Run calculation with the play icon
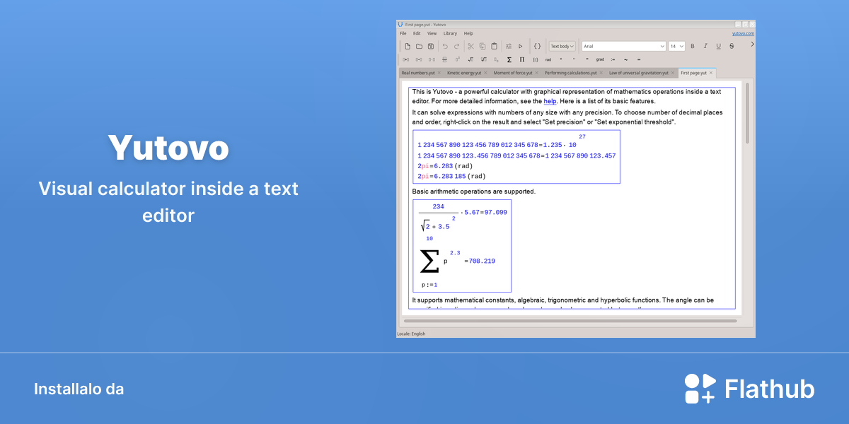The height and width of the screenshot is (424, 849). [520, 46]
